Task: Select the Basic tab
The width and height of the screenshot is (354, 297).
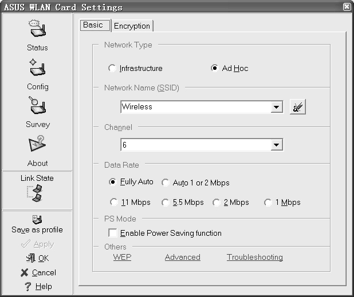Action: click(x=93, y=25)
